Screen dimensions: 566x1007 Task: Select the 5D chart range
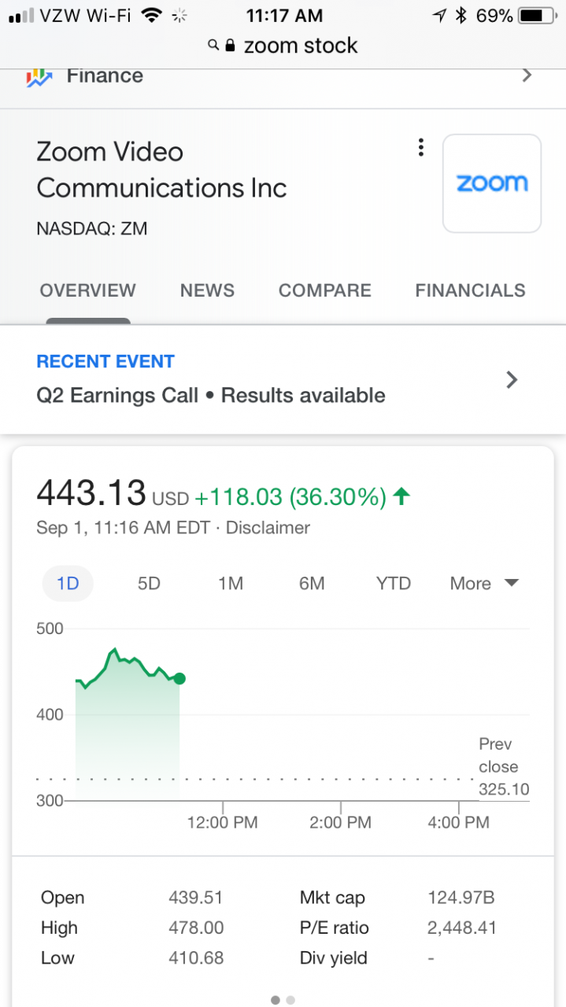coord(149,584)
